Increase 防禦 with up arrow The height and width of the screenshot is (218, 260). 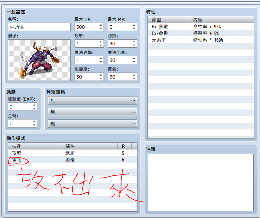134,42
